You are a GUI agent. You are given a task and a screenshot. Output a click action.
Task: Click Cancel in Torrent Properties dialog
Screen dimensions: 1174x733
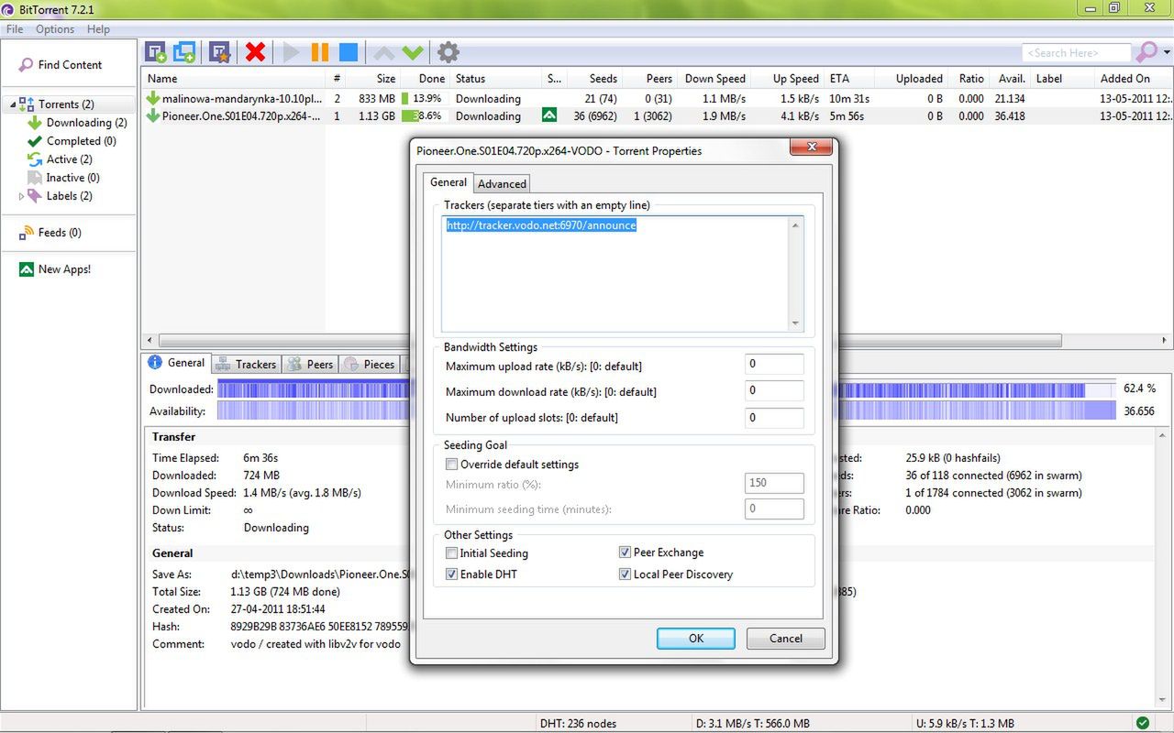[786, 639]
